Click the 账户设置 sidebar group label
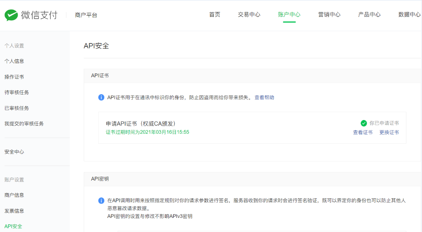 pos(14,179)
